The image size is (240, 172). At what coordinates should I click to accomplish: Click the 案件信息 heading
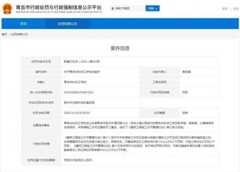(x=120, y=48)
